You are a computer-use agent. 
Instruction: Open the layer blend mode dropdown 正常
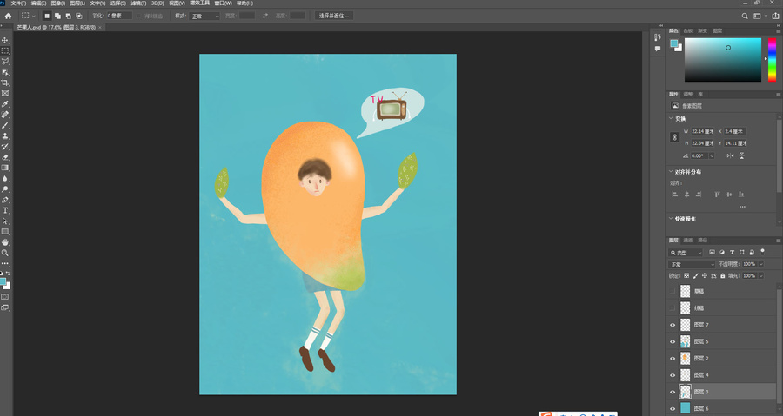coord(692,265)
